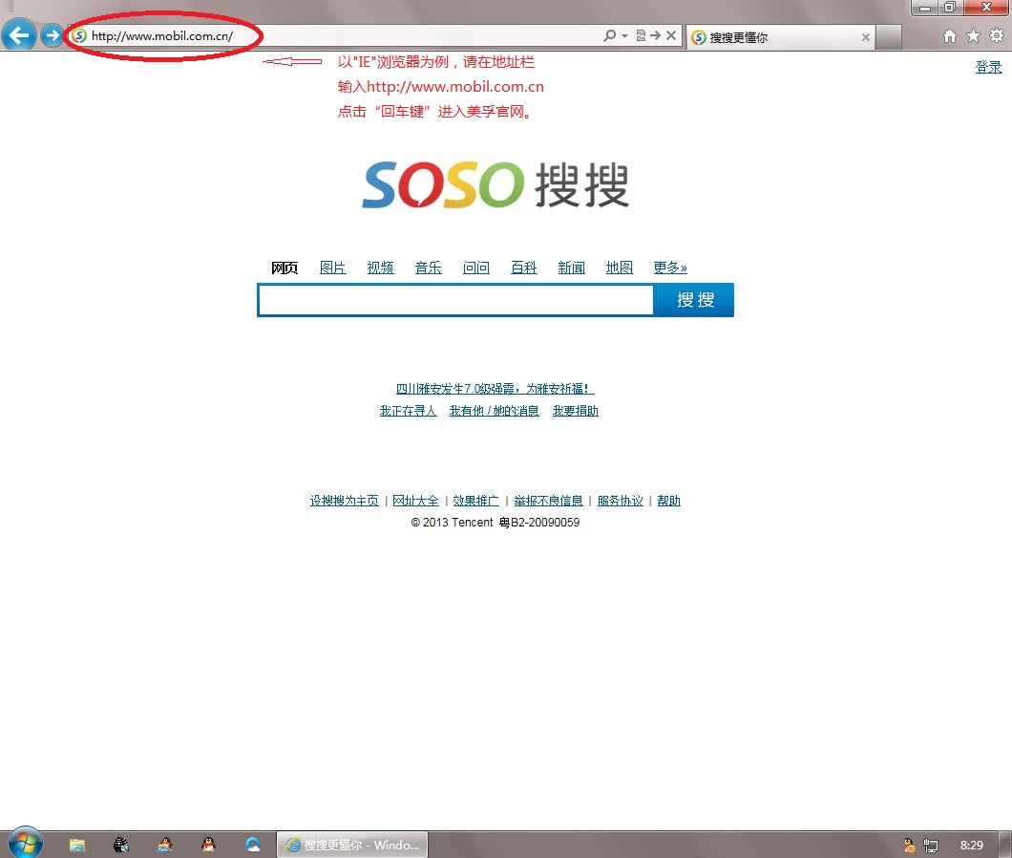The image size is (1012, 858).
Task: Expand address bar autocomplete dropdown arrow
Action: click(x=624, y=36)
